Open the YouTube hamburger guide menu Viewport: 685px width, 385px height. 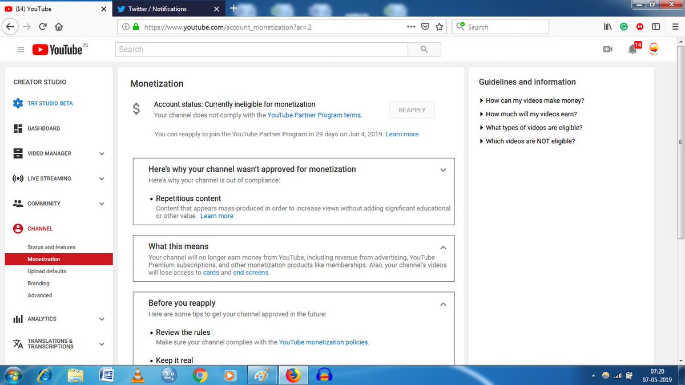pyautogui.click(x=21, y=50)
